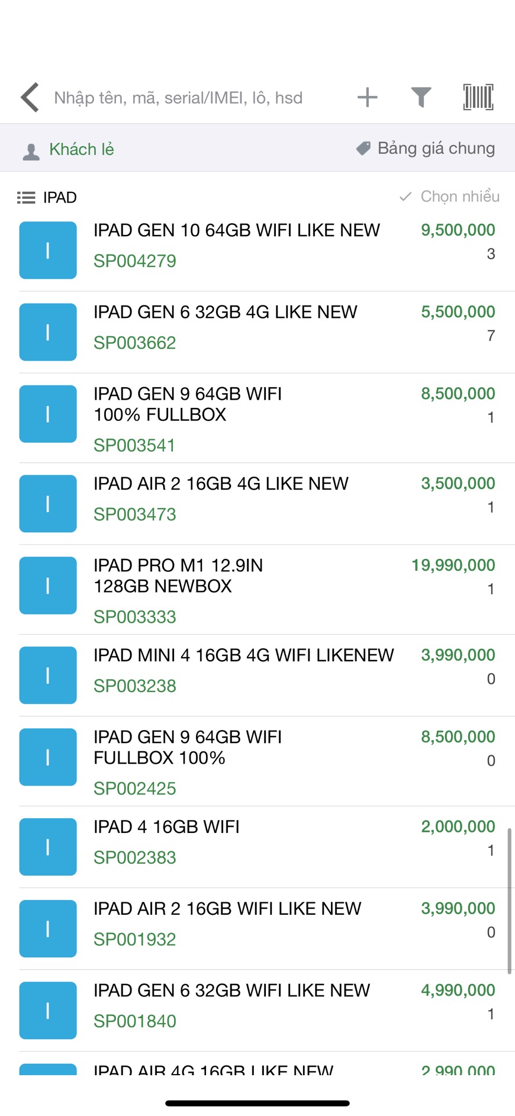Tap thumbnail of product SP002425
This screenshot has height=1116, width=515.
48,757
